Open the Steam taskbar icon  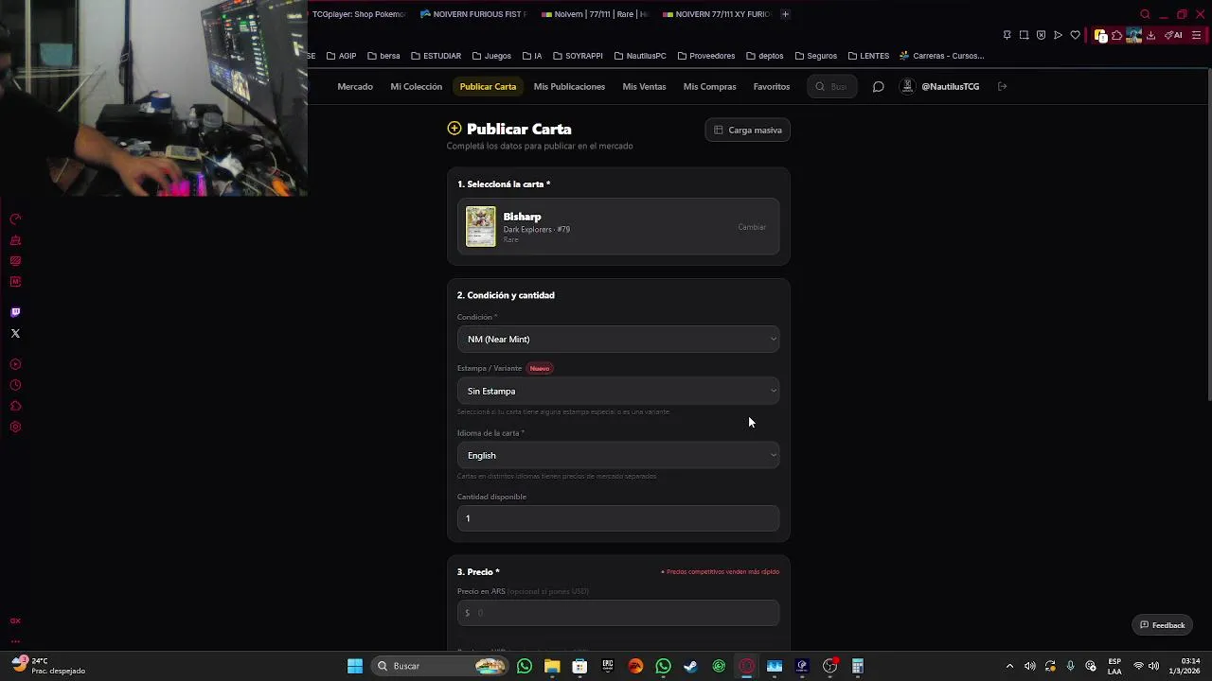coord(691,666)
